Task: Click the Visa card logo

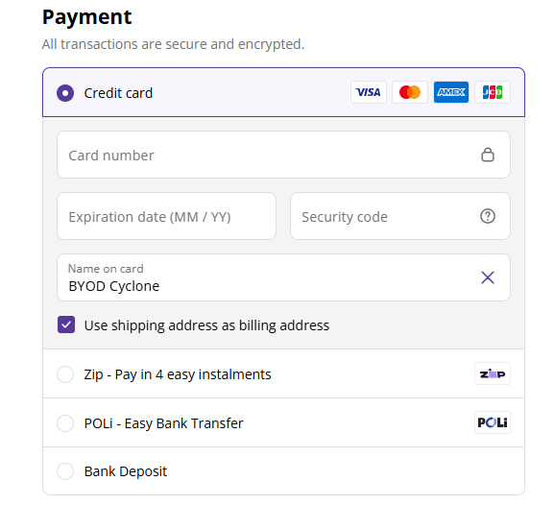Action: pyautogui.click(x=368, y=92)
